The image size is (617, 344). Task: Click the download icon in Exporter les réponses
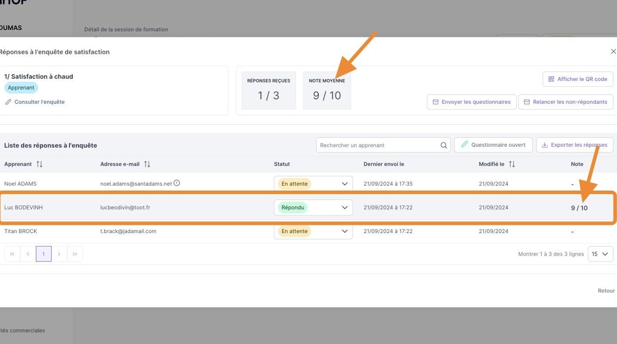[x=545, y=145]
